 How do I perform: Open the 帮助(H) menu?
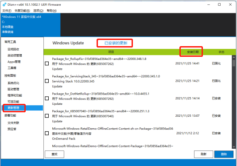click(x=51, y=11)
